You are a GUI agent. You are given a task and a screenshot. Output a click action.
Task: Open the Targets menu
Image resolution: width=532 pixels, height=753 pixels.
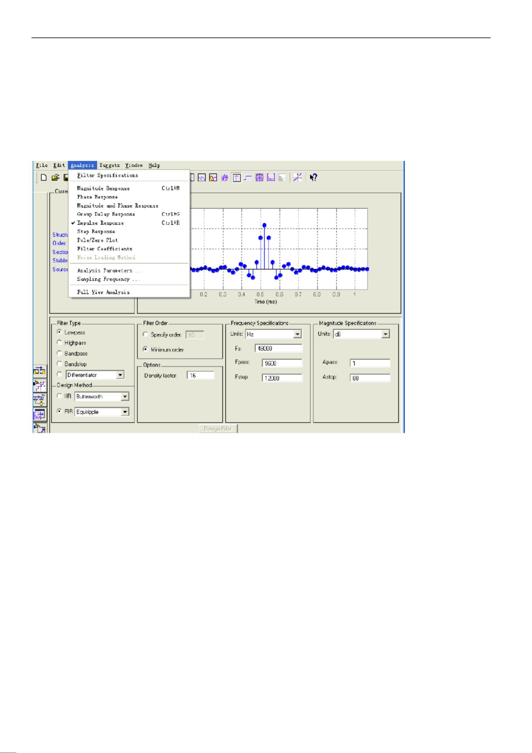(x=109, y=165)
